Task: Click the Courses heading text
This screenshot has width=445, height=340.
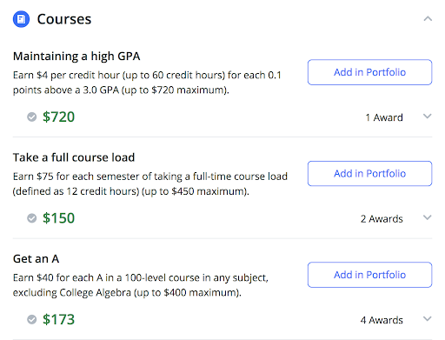Action: [64, 19]
